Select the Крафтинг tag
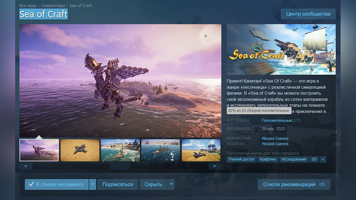 268,159
